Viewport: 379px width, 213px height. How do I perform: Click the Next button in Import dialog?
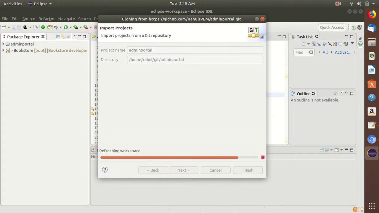(x=183, y=170)
